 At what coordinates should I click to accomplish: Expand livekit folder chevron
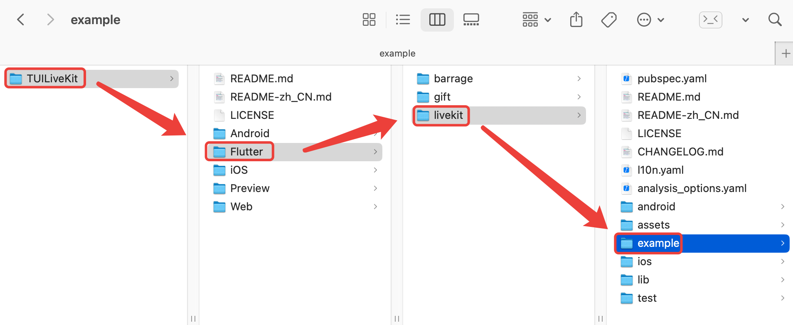click(x=579, y=115)
